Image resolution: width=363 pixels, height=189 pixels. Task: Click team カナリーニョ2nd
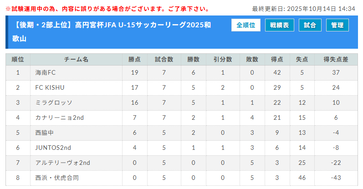point(59,117)
